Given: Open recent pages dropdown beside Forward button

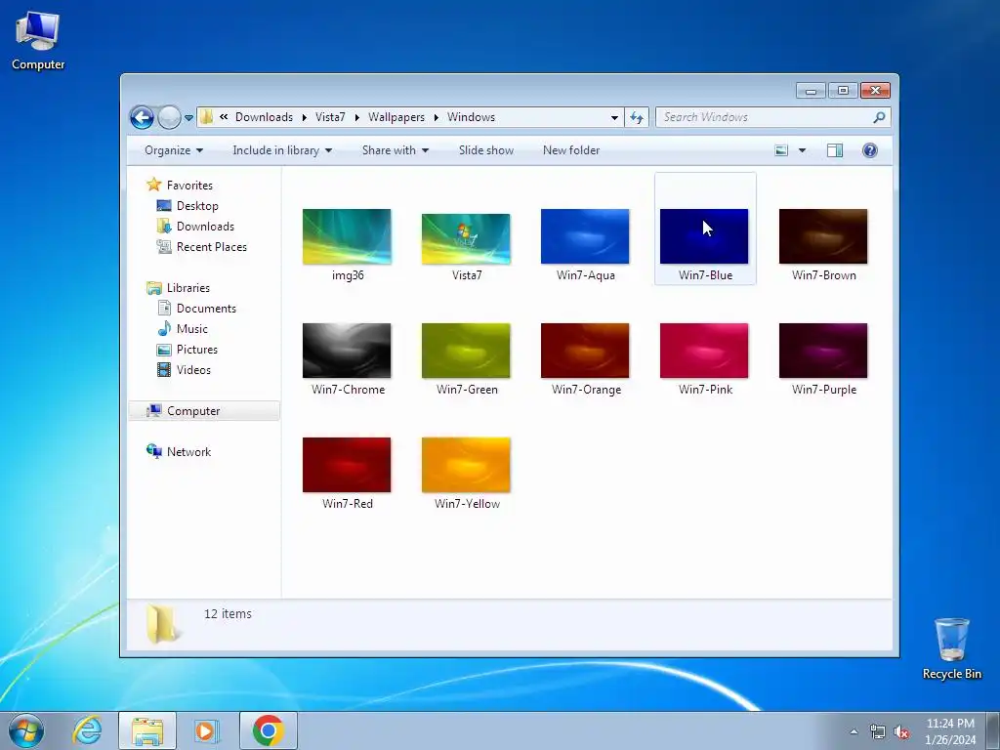Looking at the screenshot, I should pos(188,118).
